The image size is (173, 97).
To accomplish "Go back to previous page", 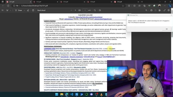I will pyautogui.click(x=3, y=6).
